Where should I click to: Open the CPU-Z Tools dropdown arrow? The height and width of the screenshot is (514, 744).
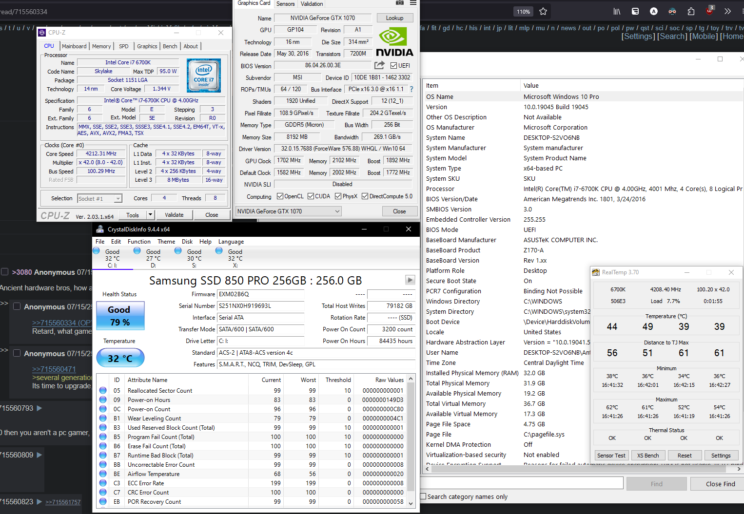pyautogui.click(x=150, y=215)
